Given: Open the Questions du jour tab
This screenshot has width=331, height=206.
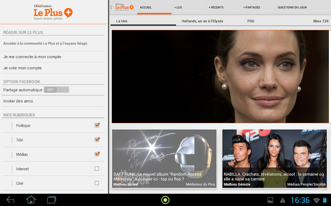Looking at the screenshot, I should [292, 7].
